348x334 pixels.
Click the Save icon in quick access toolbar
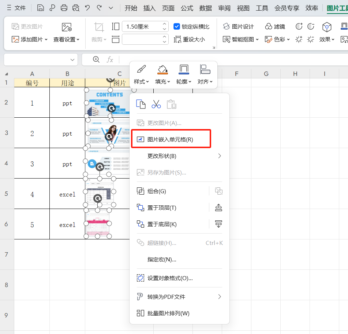pos(41,8)
